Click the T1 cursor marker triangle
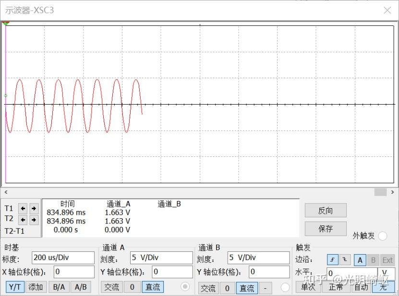Viewport: 399px width, 296px height. (6, 24)
